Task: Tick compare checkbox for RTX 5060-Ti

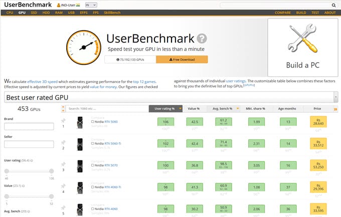Action: pyautogui.click(x=93, y=143)
